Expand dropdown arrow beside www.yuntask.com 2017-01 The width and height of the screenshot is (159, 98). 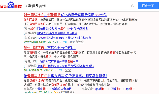[x=60, y=42]
